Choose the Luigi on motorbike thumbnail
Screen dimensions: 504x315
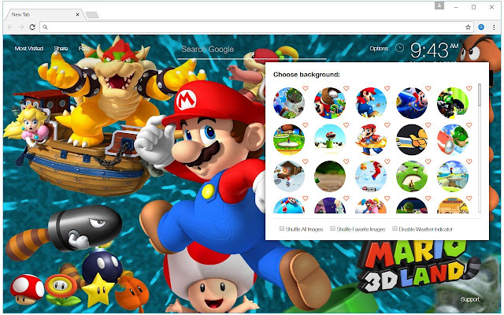pos(453,103)
